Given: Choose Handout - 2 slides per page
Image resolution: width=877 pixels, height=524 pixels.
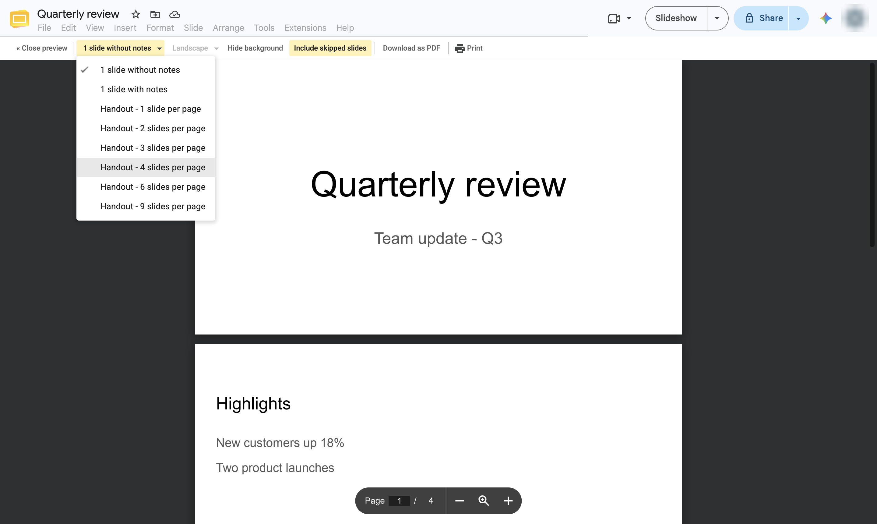Looking at the screenshot, I should tap(146, 128).
